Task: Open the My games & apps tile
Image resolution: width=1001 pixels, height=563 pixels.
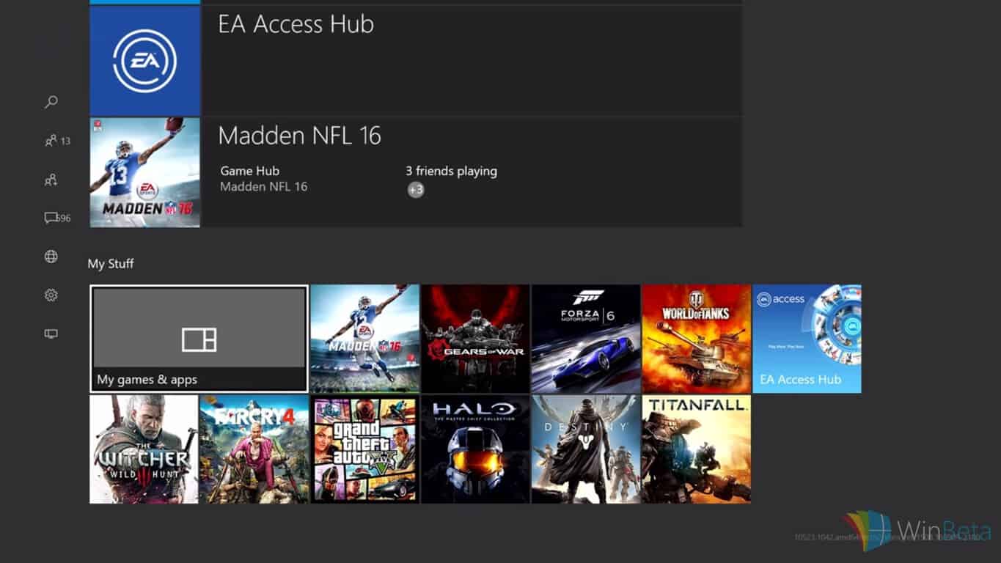Action: (x=199, y=339)
